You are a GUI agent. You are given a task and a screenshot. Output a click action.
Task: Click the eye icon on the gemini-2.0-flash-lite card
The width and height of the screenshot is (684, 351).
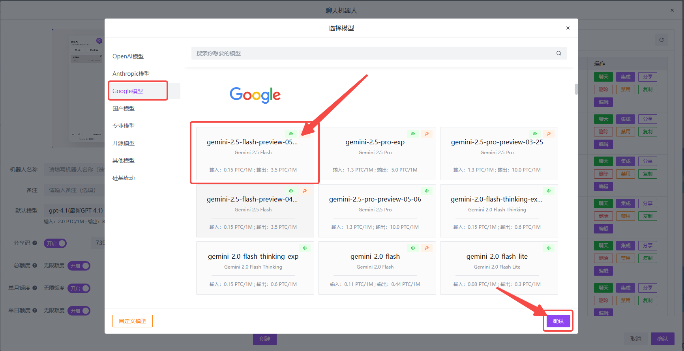(x=549, y=248)
